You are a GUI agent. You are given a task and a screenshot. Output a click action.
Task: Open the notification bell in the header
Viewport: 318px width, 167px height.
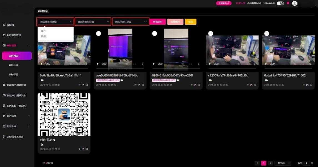288,3
